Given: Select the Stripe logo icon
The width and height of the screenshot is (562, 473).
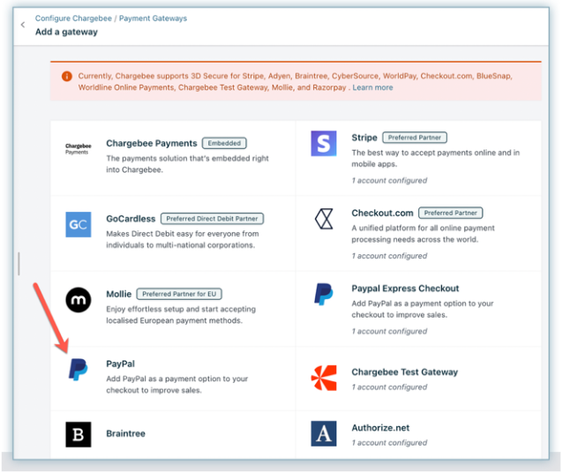Looking at the screenshot, I should point(324,144).
